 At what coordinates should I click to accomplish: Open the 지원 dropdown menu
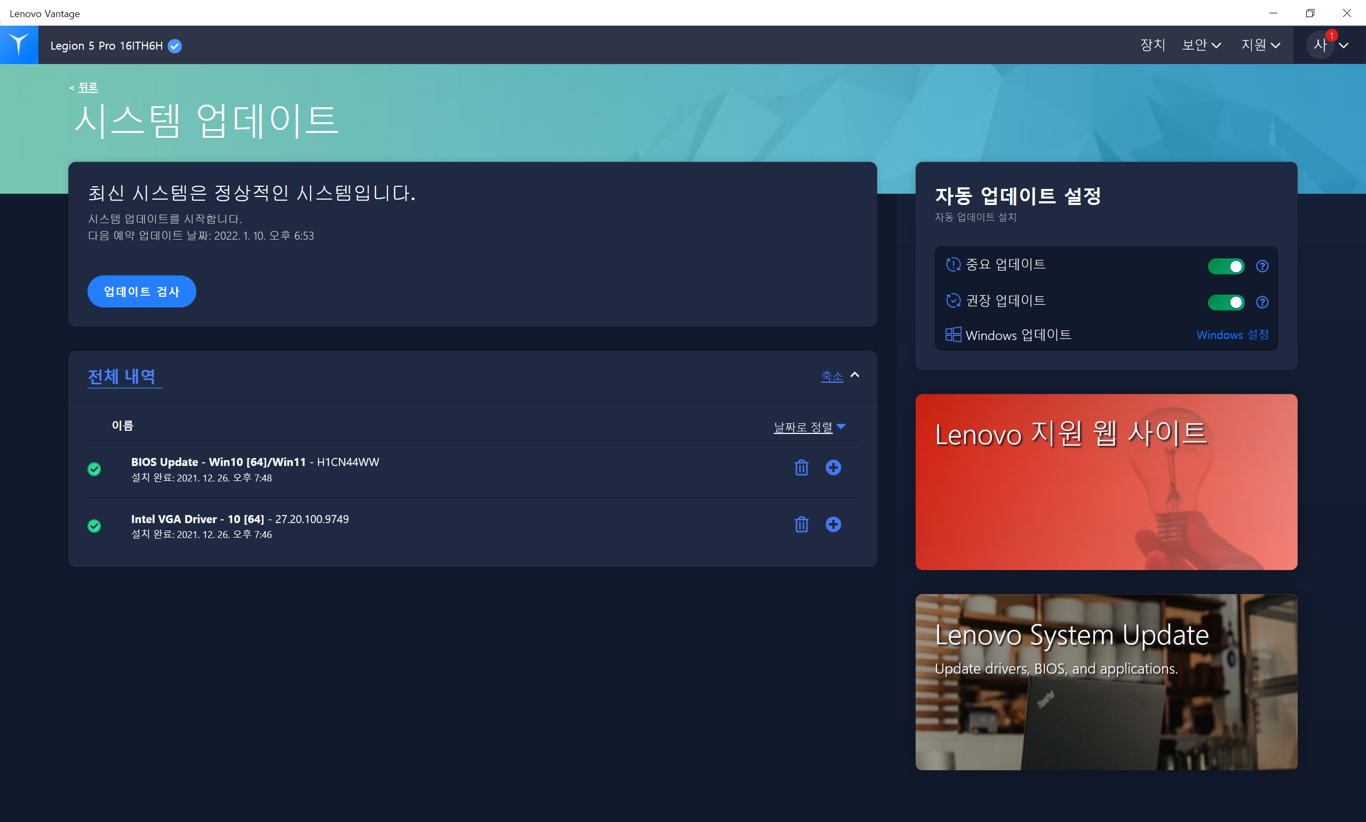[1260, 45]
